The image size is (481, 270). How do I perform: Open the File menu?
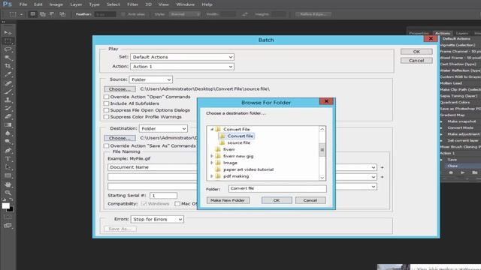coord(23,4)
